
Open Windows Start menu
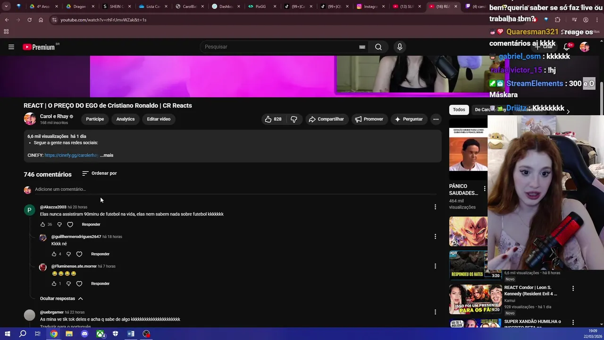point(7,334)
